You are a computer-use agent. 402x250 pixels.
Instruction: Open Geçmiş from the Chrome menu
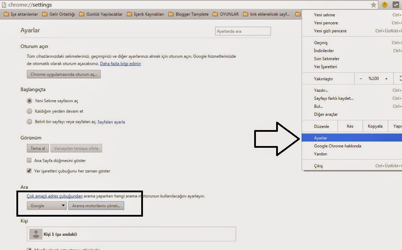[352, 43]
